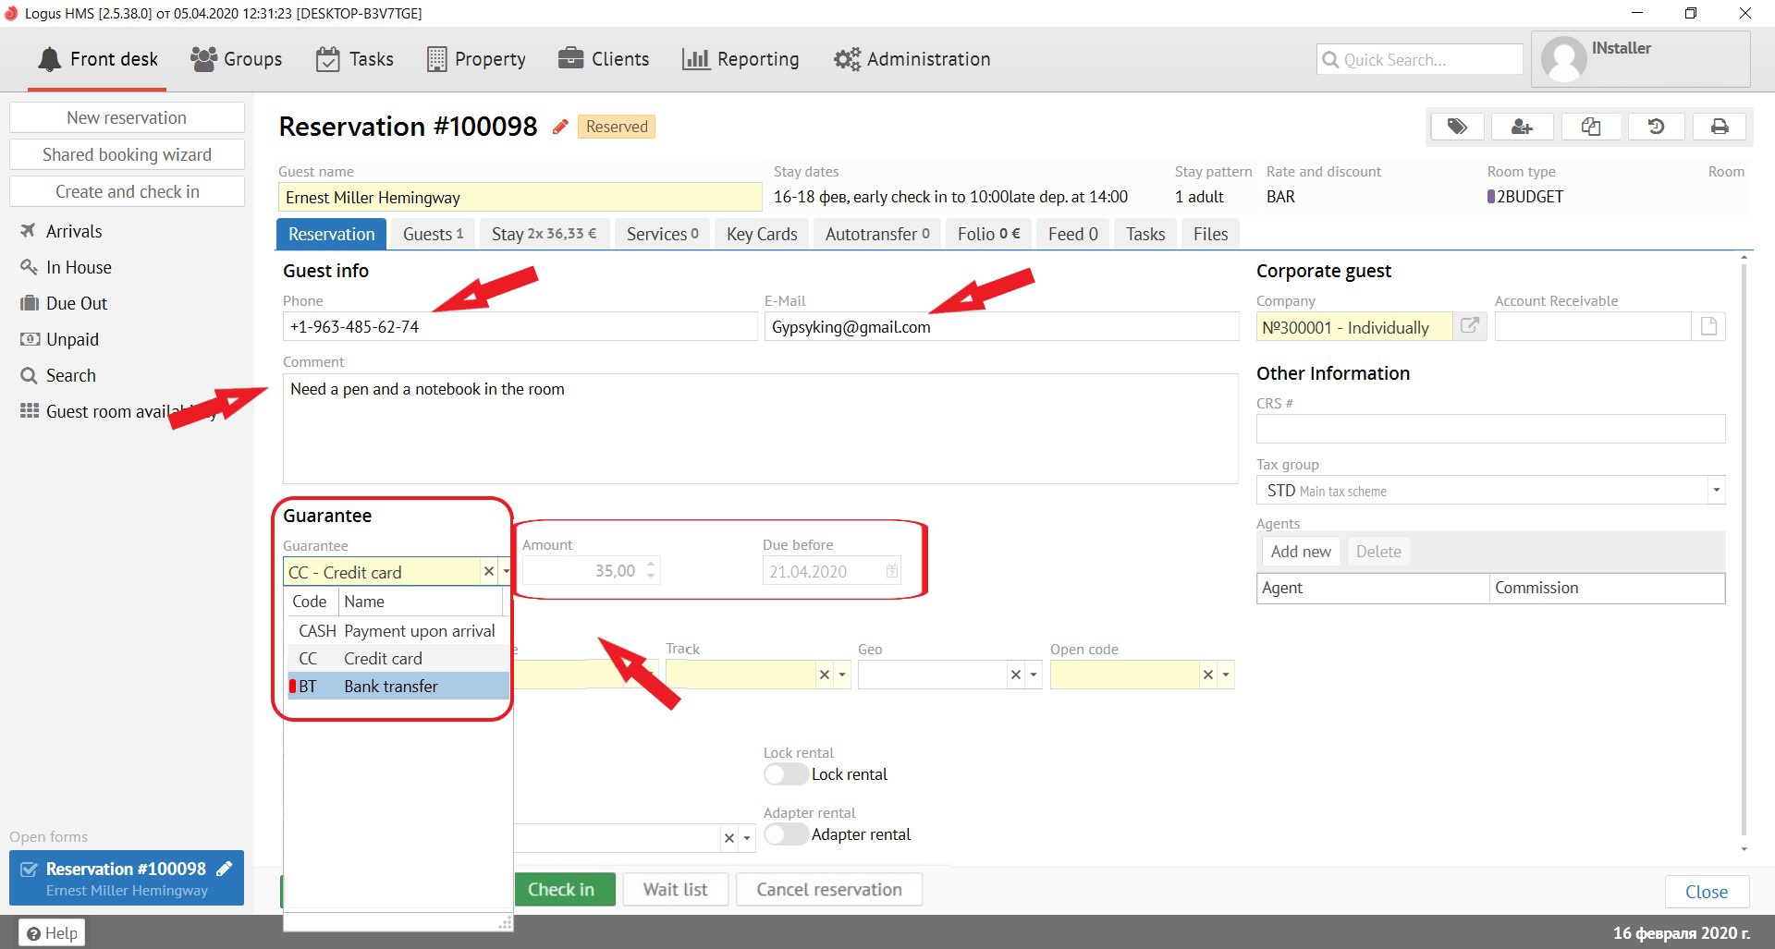Toggle the Lock rental switch

(786, 774)
